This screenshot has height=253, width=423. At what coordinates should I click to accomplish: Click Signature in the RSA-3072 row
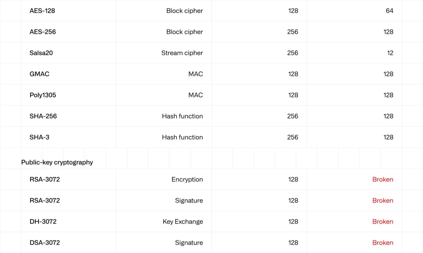tap(189, 201)
